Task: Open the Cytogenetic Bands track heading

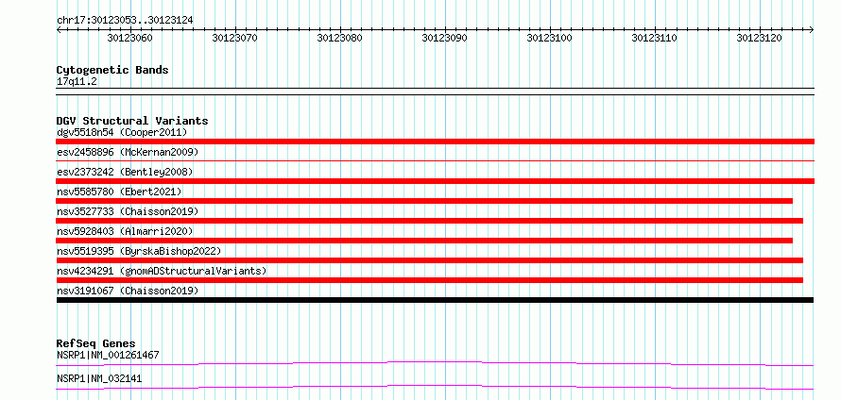Action: click(112, 70)
